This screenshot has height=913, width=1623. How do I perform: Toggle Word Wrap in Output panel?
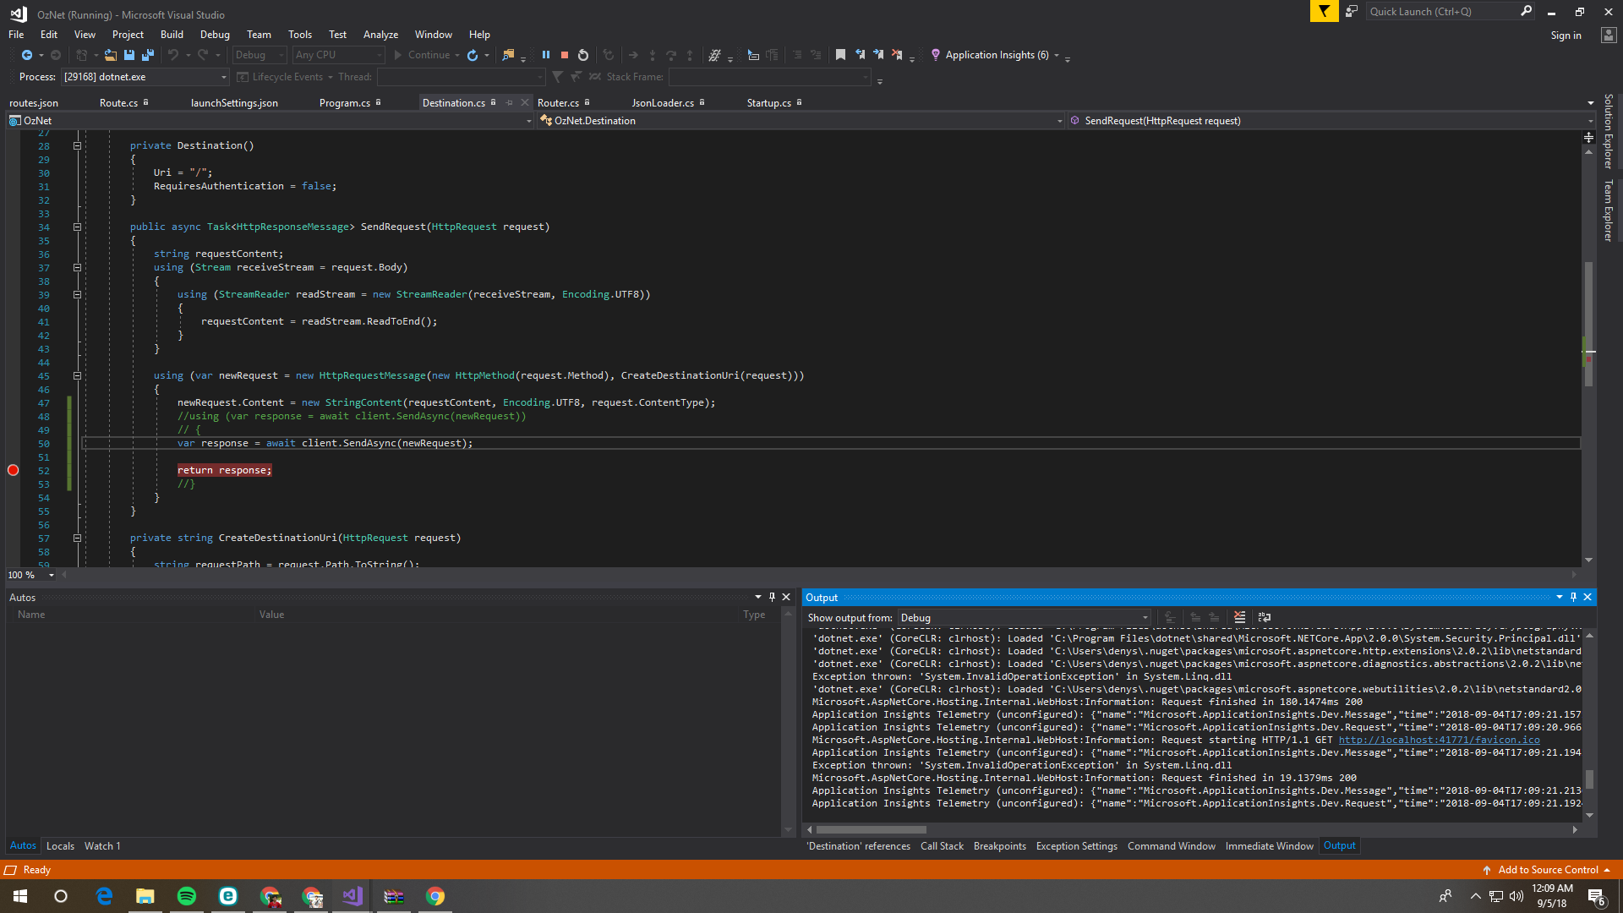1264,617
